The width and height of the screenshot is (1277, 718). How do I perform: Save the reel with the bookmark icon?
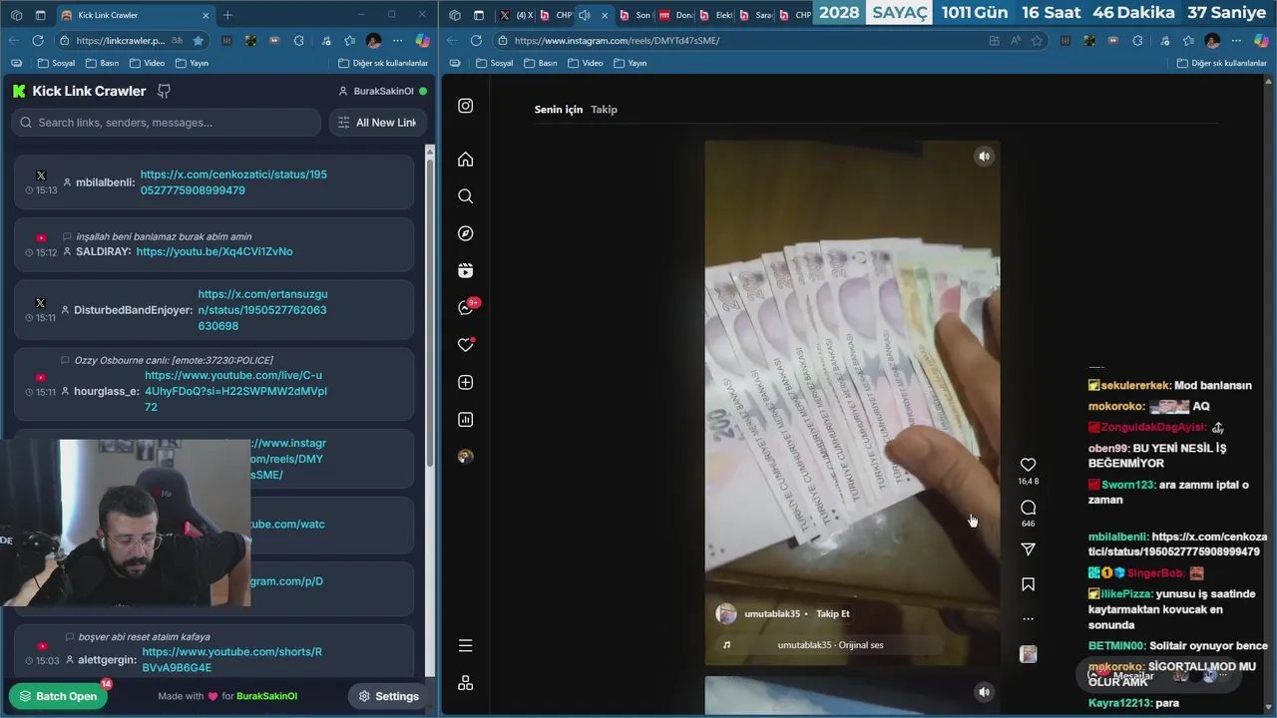[x=1028, y=584]
